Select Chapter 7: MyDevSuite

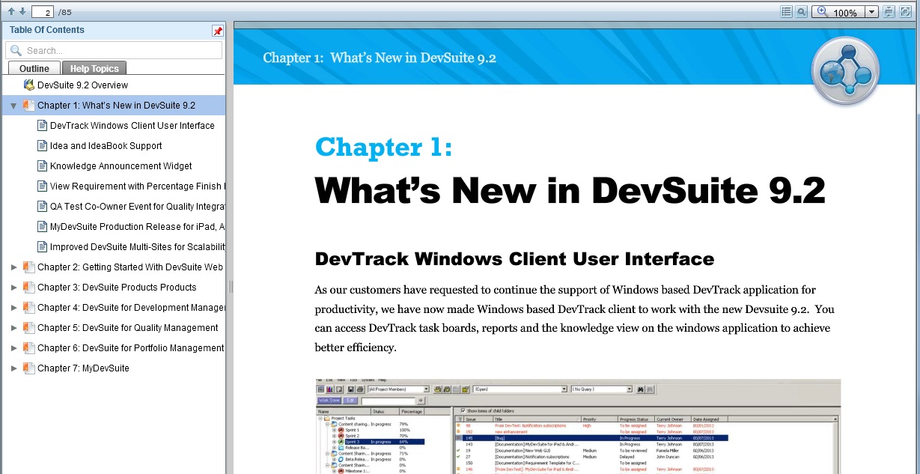83,368
